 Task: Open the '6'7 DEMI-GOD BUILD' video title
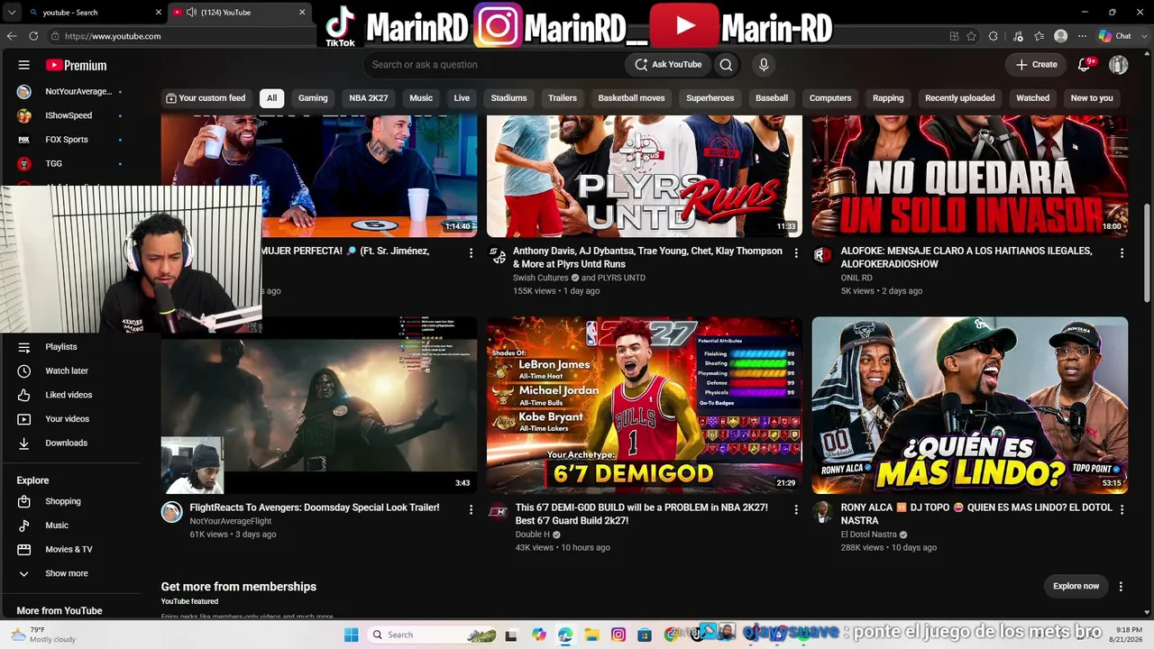coord(642,514)
